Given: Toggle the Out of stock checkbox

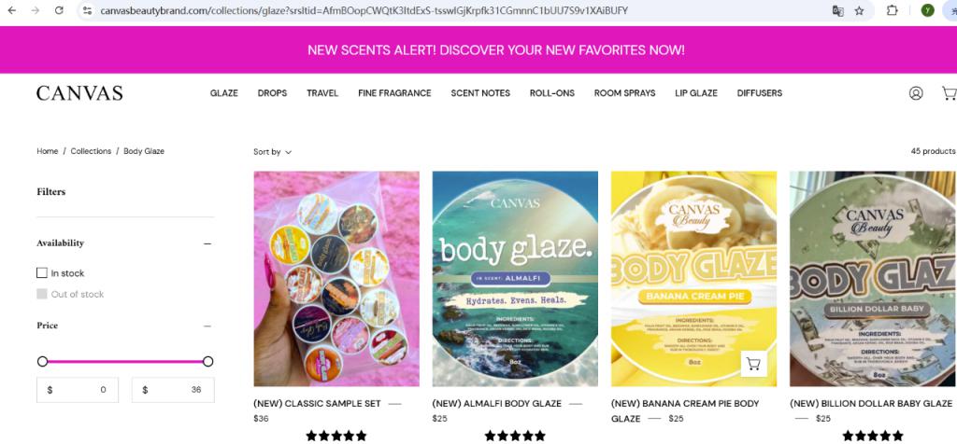Looking at the screenshot, I should [x=41, y=294].
